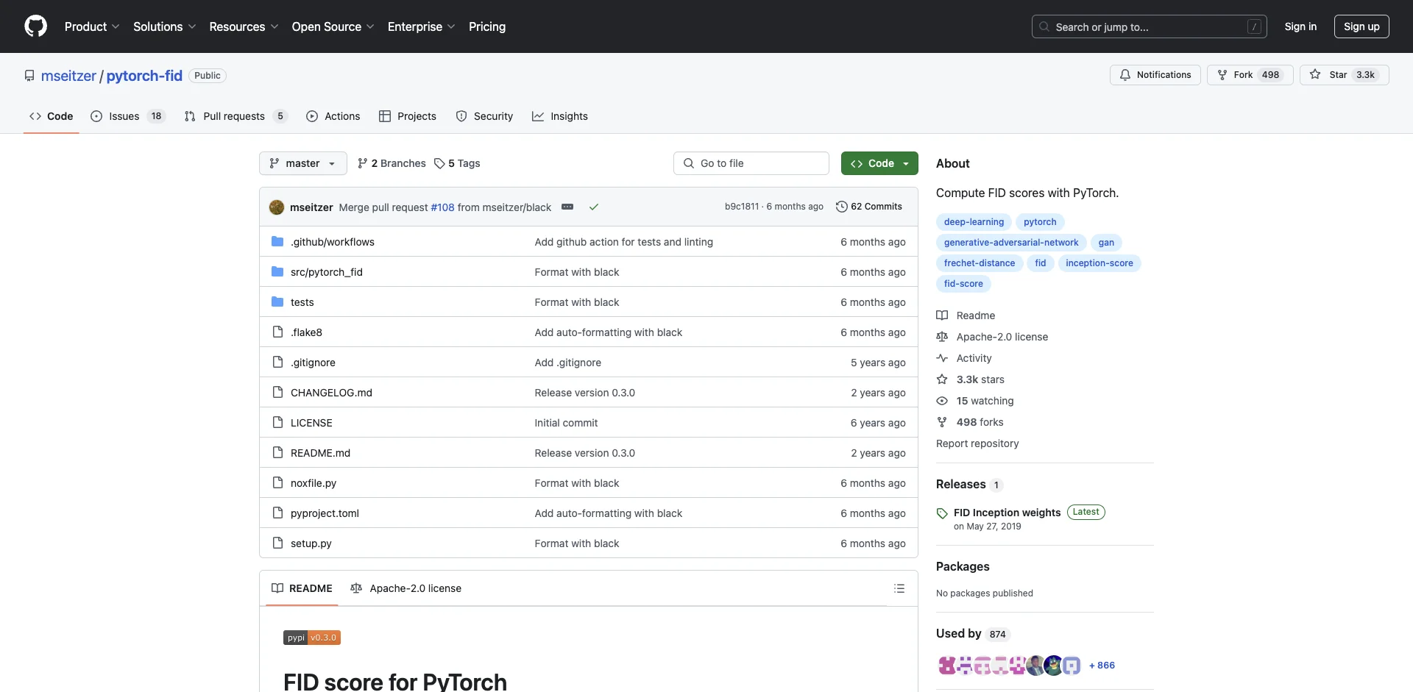1413x692 pixels.
Task: Open the Enterprise dropdown
Action: click(421, 26)
